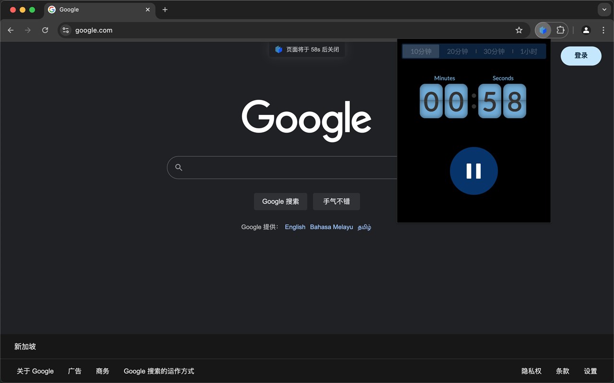Pause the countdown timer

[x=474, y=171]
